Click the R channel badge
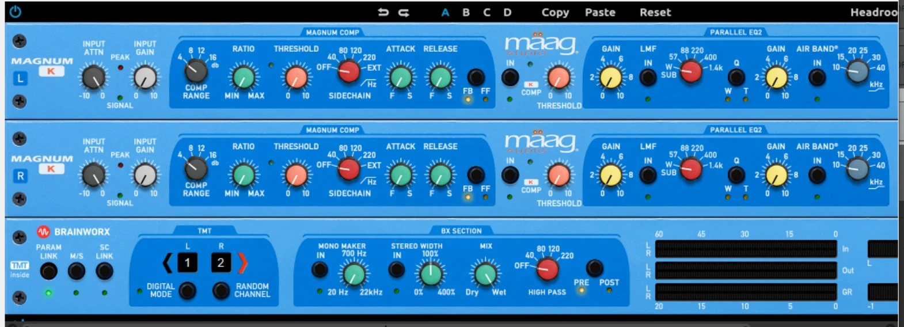 pos(20,176)
